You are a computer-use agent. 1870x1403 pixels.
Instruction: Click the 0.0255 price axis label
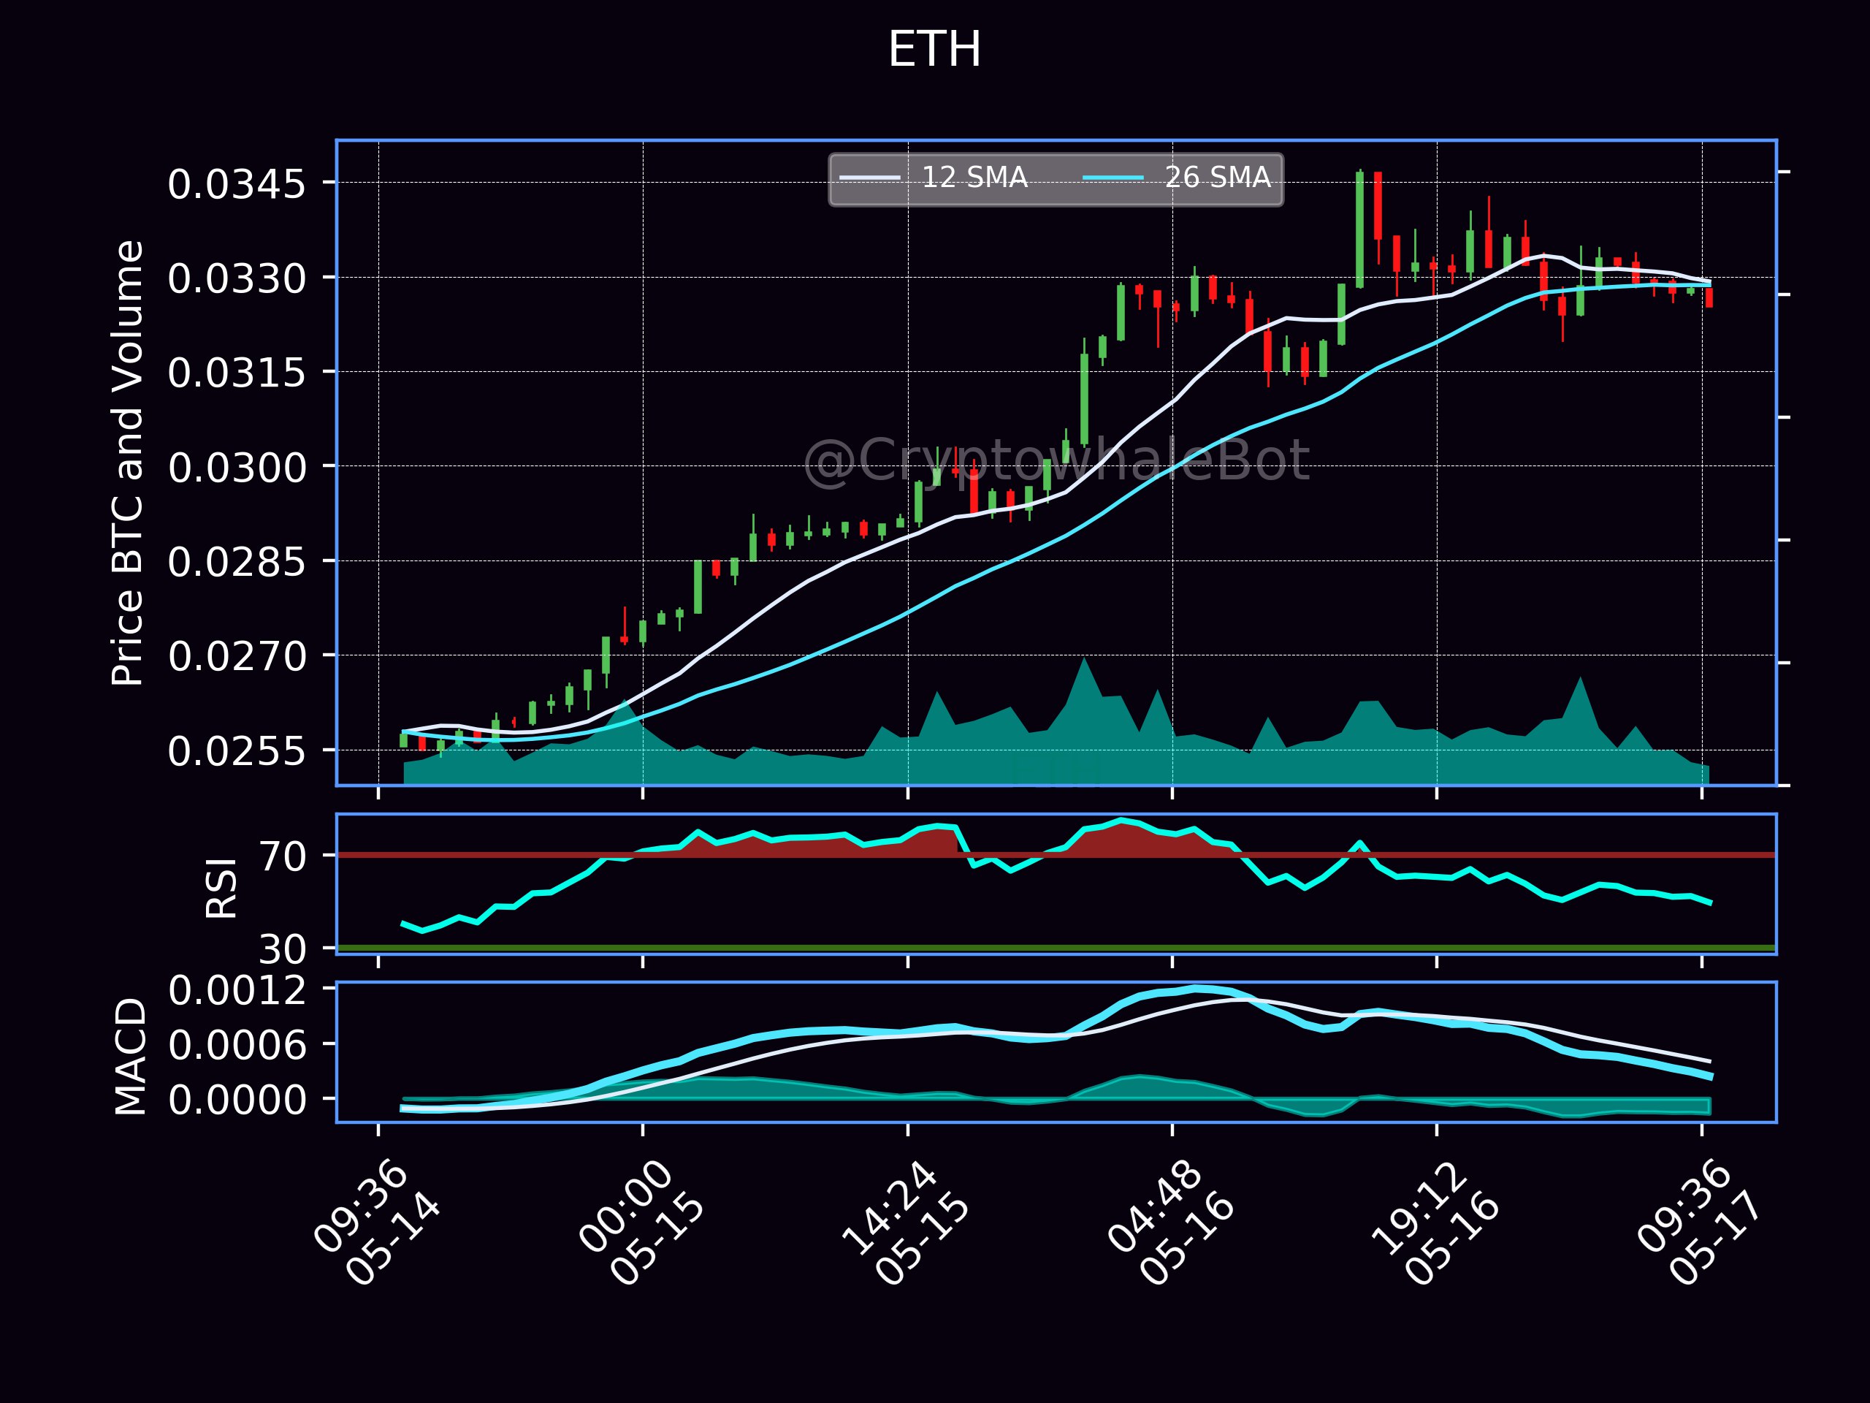point(237,751)
